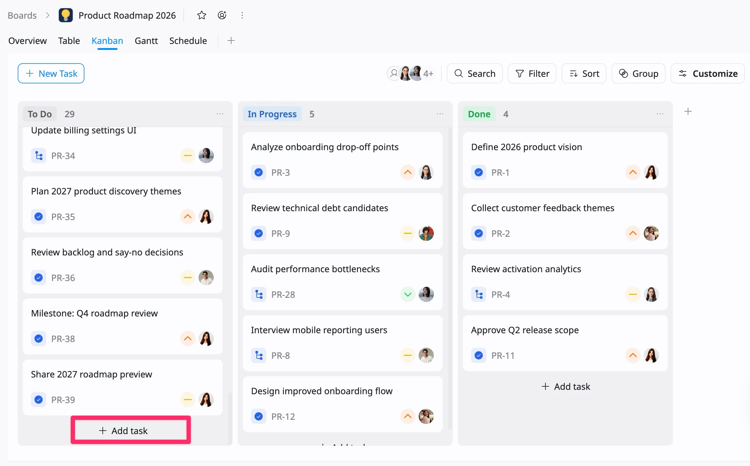Toggle the task check icon on PR-11

[479, 355]
